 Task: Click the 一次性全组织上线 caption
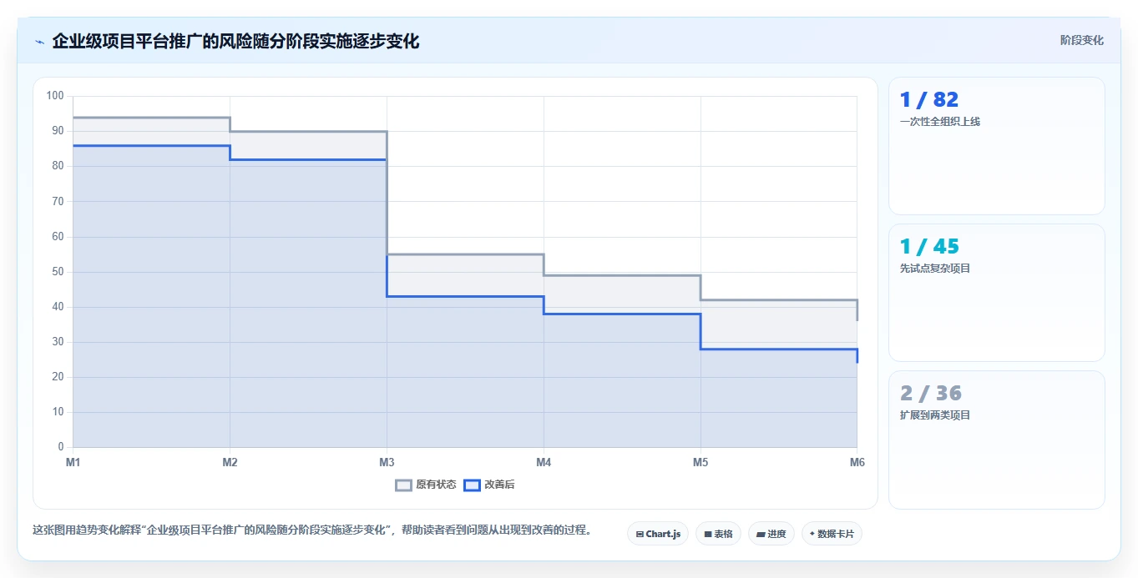[x=940, y=122]
